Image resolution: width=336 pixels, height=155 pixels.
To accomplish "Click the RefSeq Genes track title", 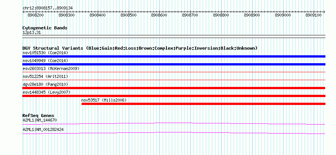I will point(39,116).
